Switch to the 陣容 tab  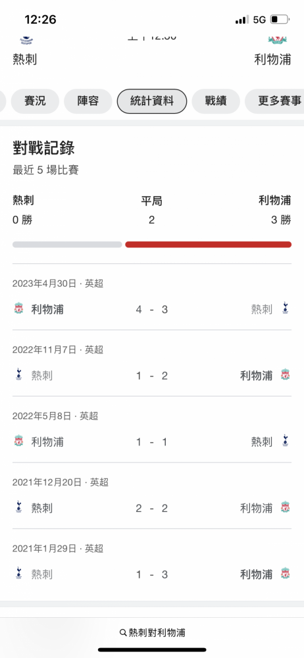88,101
